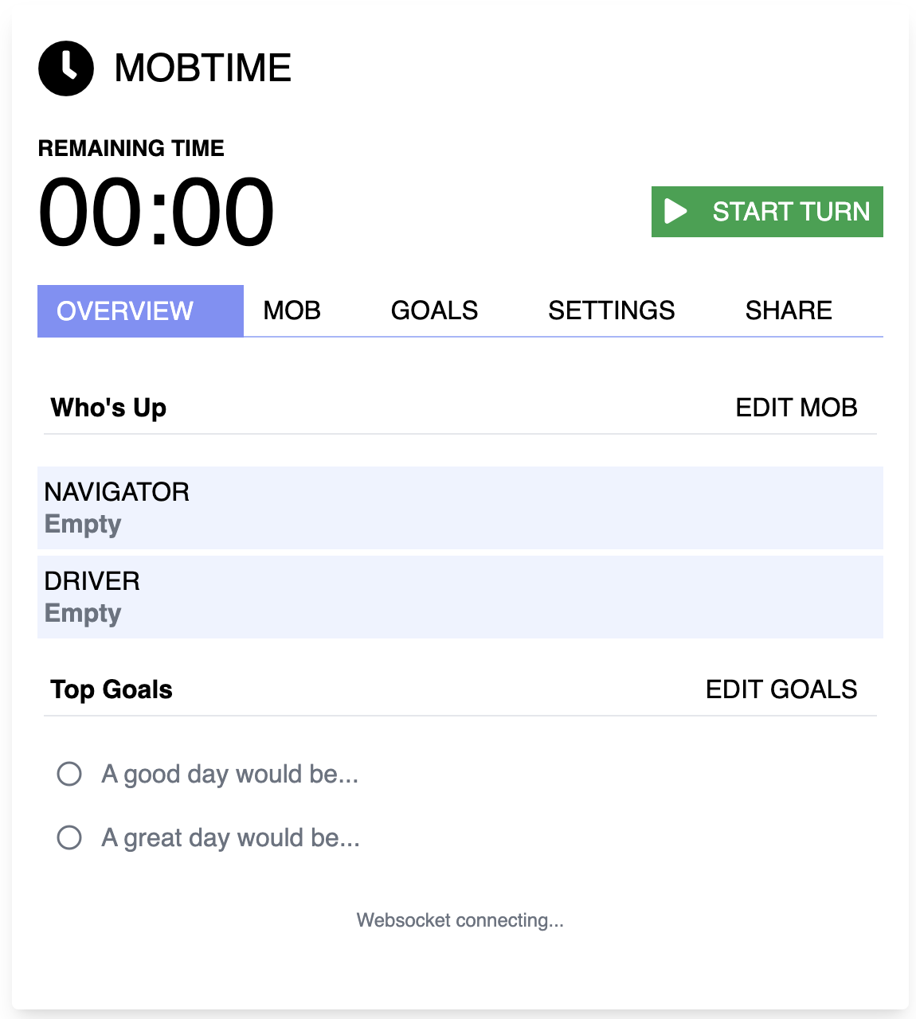Click the 'Who's Up' heading
This screenshot has height=1019, width=916.
pyautogui.click(x=108, y=408)
